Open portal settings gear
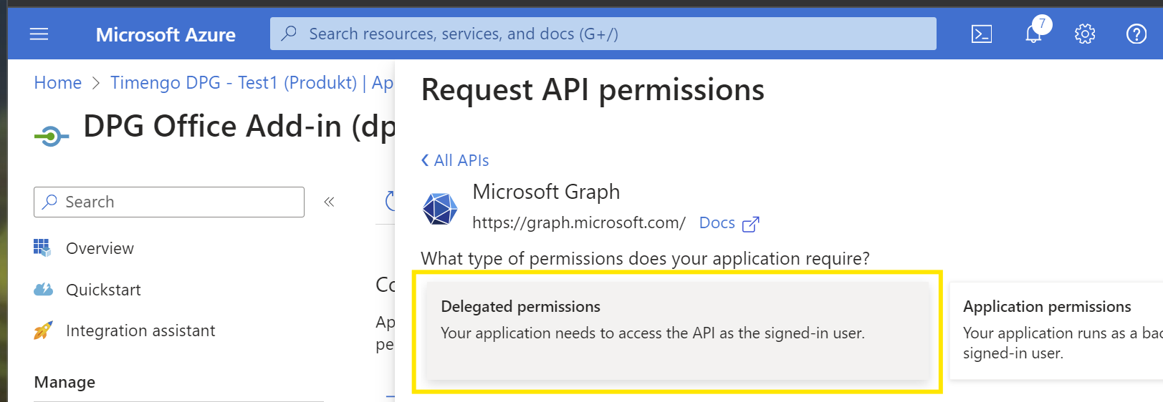Viewport: 1163px width, 402px height. coord(1084,34)
